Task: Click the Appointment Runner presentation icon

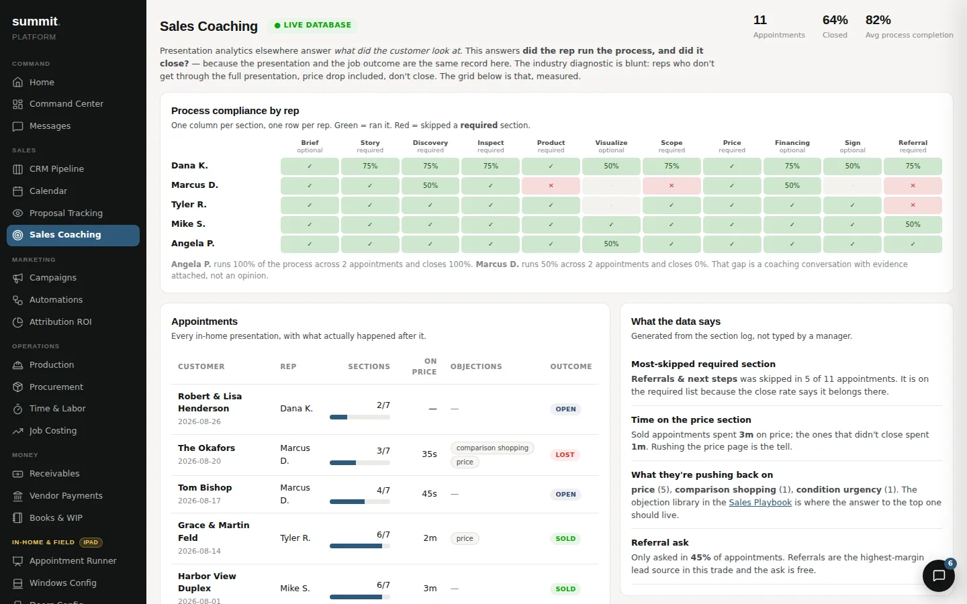Action: pyautogui.click(x=18, y=561)
